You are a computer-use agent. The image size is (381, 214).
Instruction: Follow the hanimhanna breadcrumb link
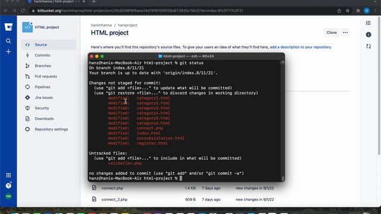tap(101, 25)
